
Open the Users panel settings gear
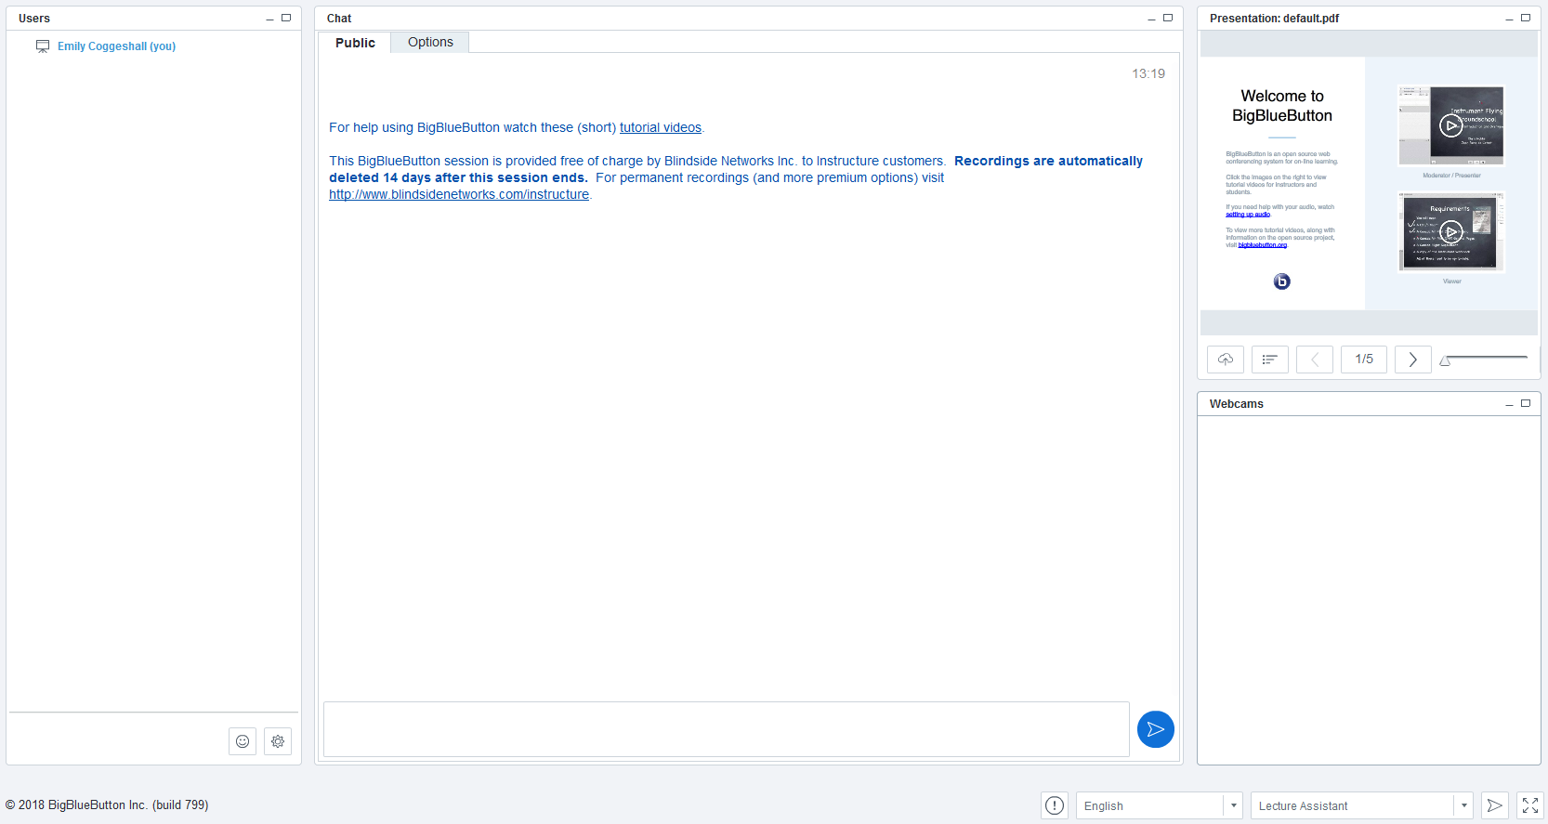click(278, 741)
